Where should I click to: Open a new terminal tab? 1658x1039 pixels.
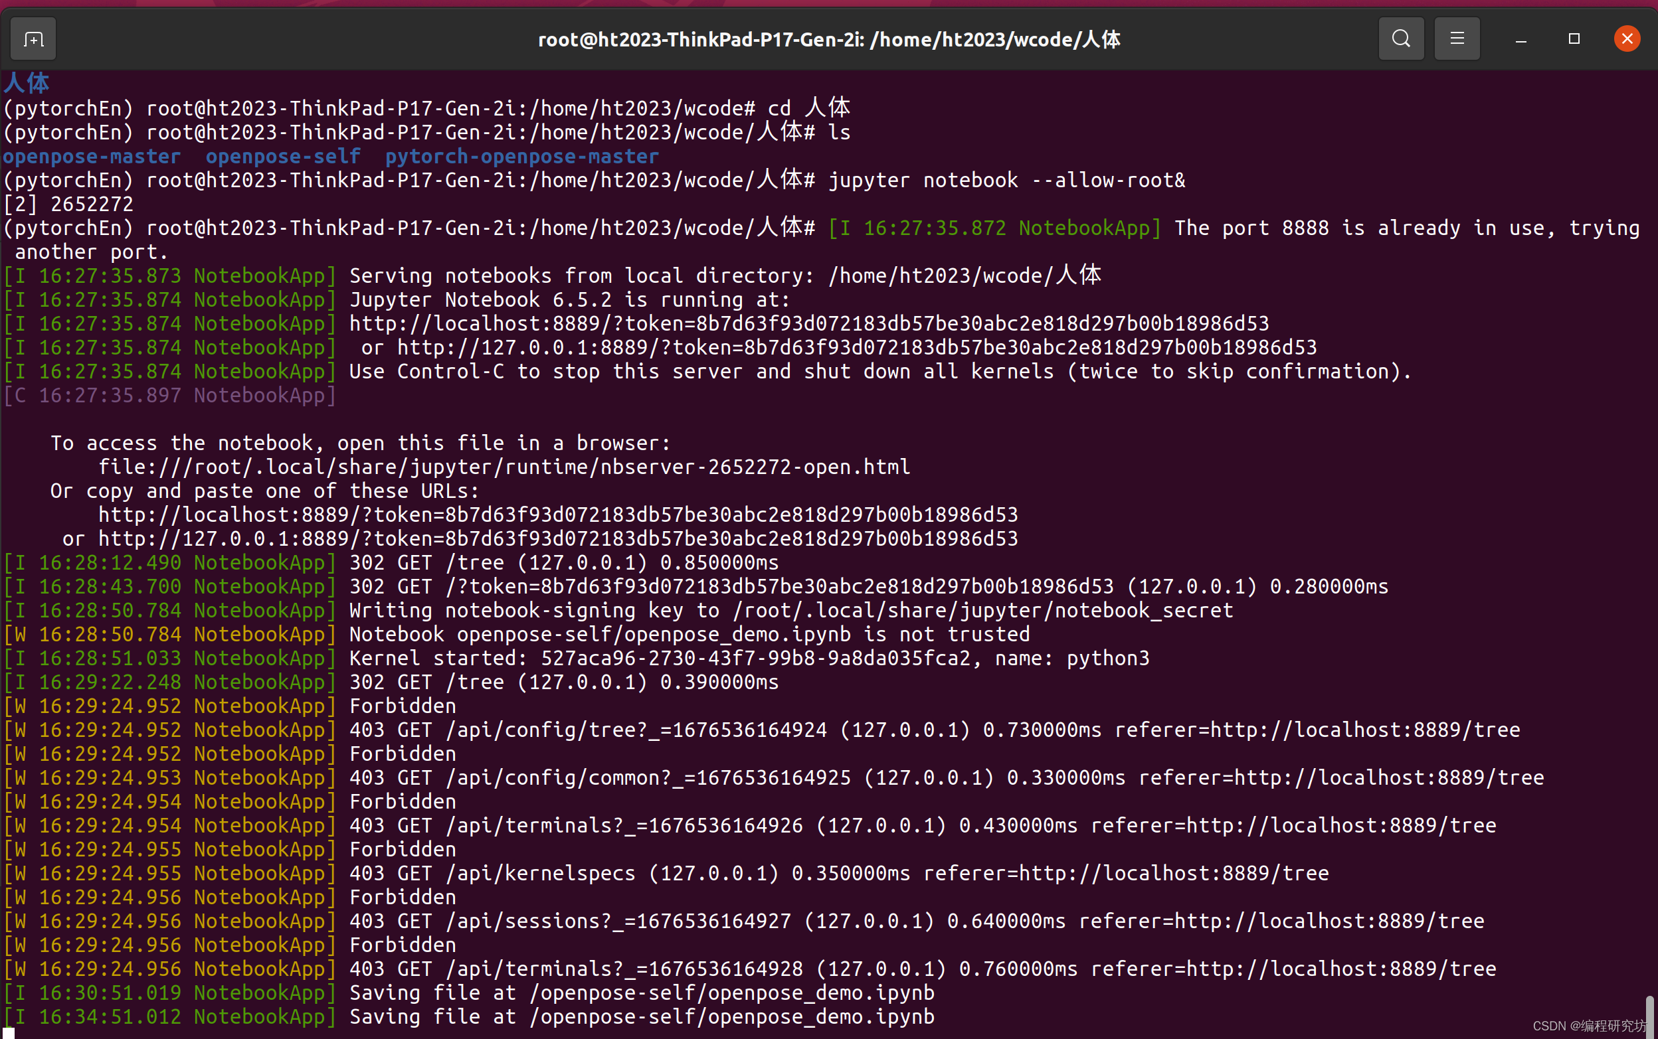coord(33,39)
